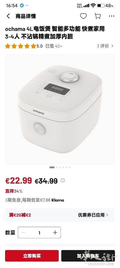Tap the price info icon
This screenshot has height=268, width=120.
pyautogui.click(x=63, y=180)
